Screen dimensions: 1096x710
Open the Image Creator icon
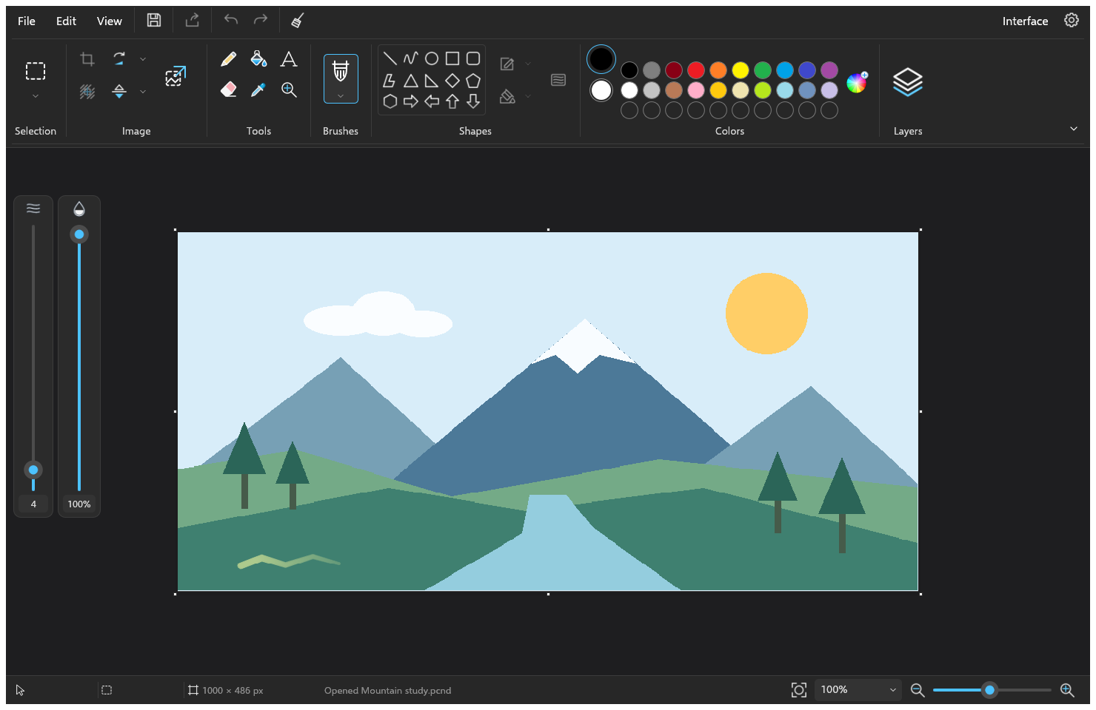pyautogui.click(x=176, y=76)
